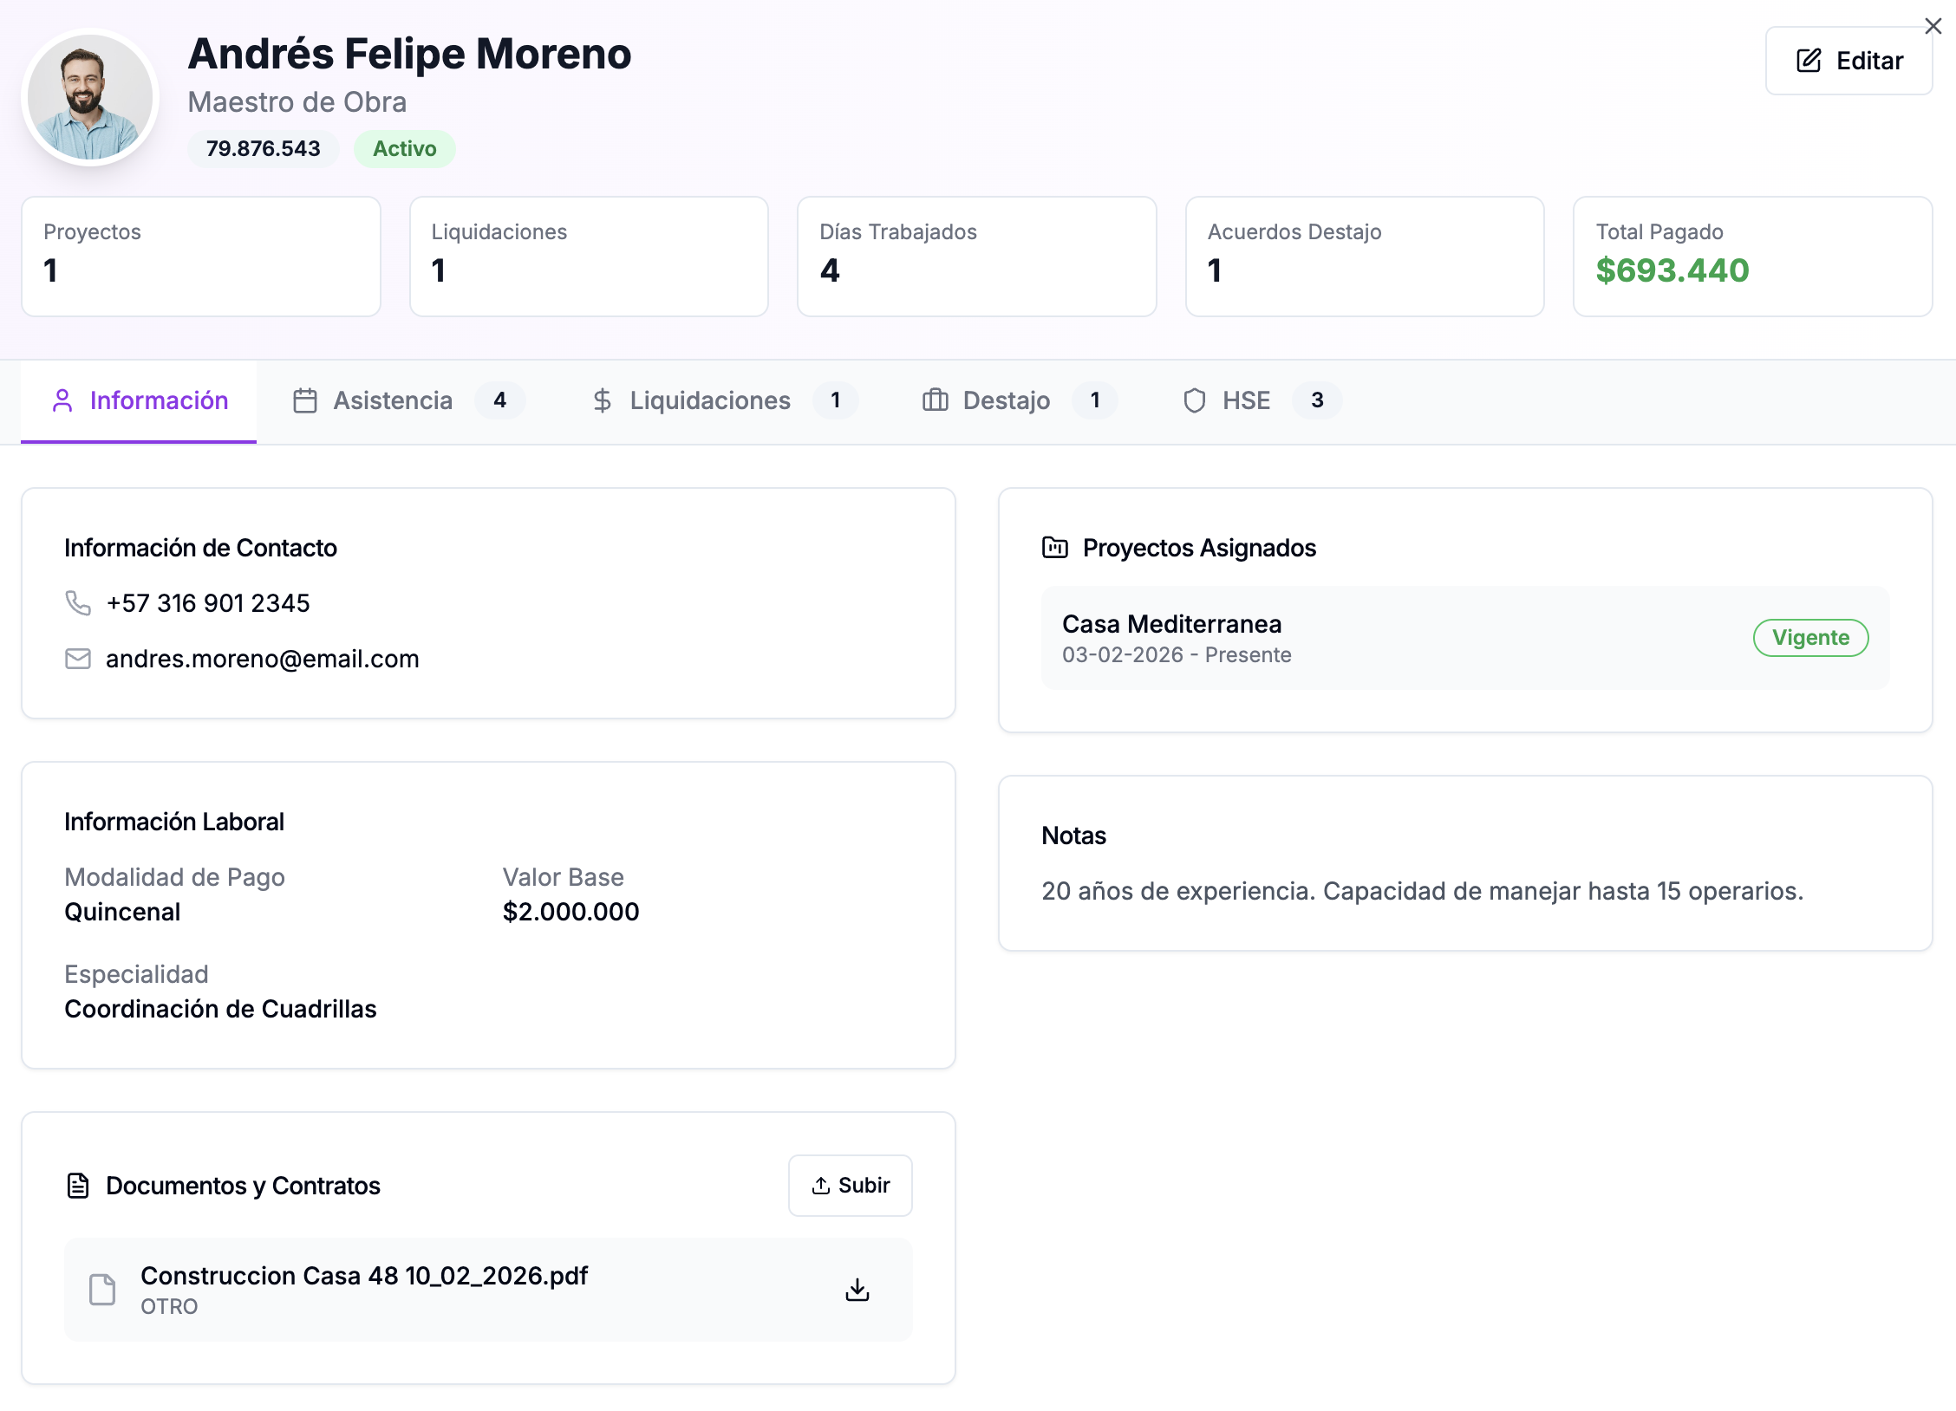Go to the HSE tab
1956x1411 pixels.
[1262, 400]
